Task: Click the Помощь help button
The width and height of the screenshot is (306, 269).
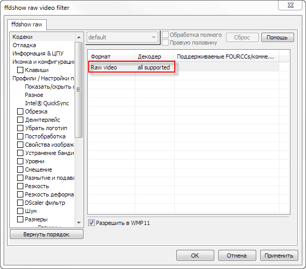Action: point(277,37)
